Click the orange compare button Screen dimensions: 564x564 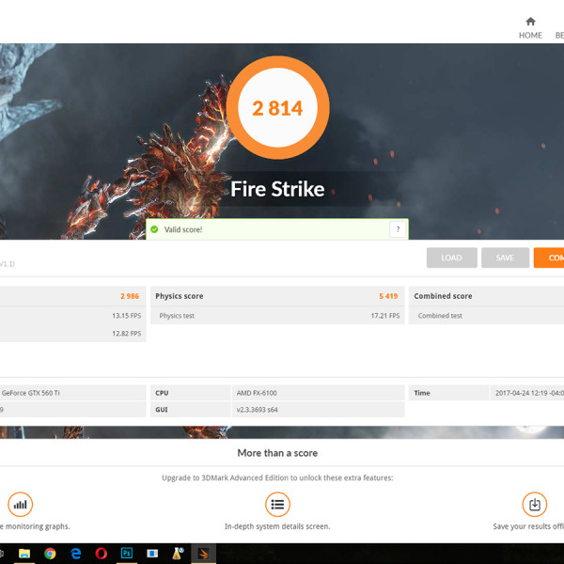[549, 258]
